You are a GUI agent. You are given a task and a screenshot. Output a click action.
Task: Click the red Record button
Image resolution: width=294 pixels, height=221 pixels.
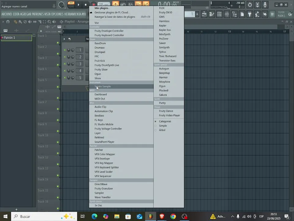(93, 5)
